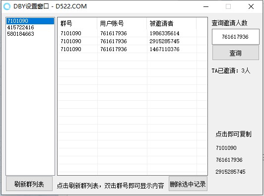
Task: Select the row with invitee 2915285745
Action: pos(132,41)
